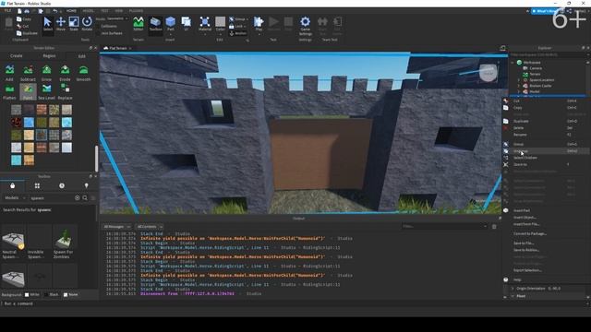The width and height of the screenshot is (591, 332).
Task: Choose Ungroup in context menu
Action: coord(546,151)
